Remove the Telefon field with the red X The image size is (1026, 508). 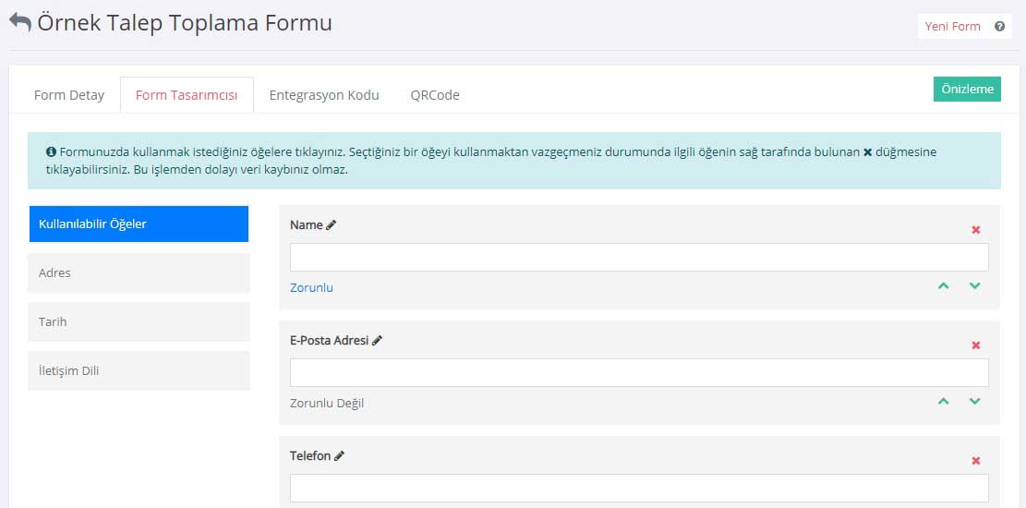click(975, 461)
